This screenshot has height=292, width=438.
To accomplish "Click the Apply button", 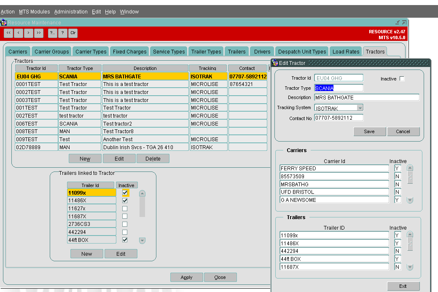I will 187,277.
